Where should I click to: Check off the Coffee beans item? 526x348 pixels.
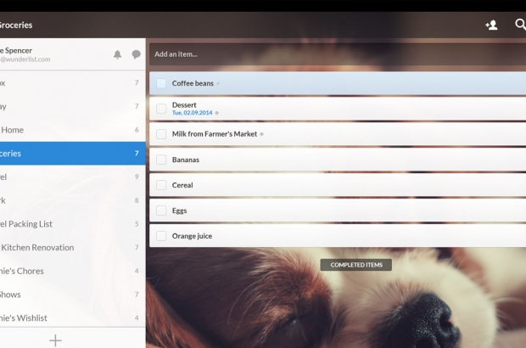point(161,83)
